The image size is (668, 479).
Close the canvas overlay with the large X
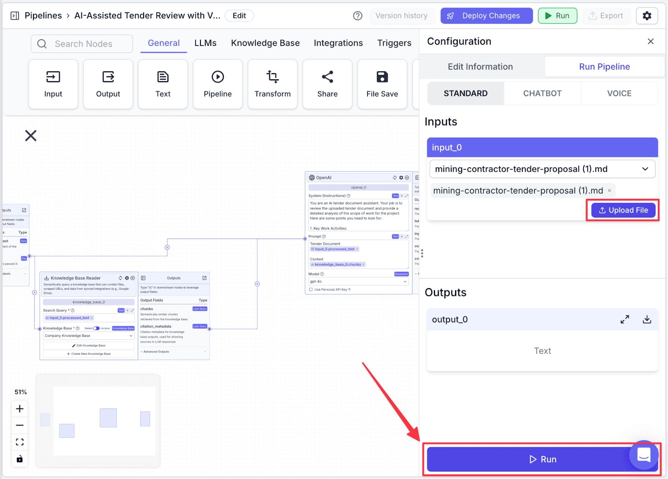point(31,136)
